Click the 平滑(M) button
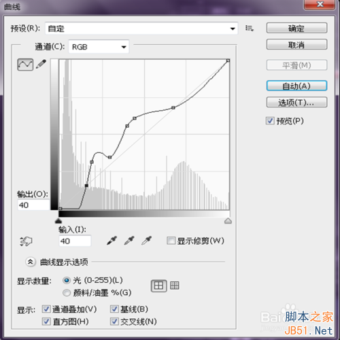Image resolution: width=340 pixels, height=340 pixels. click(296, 65)
